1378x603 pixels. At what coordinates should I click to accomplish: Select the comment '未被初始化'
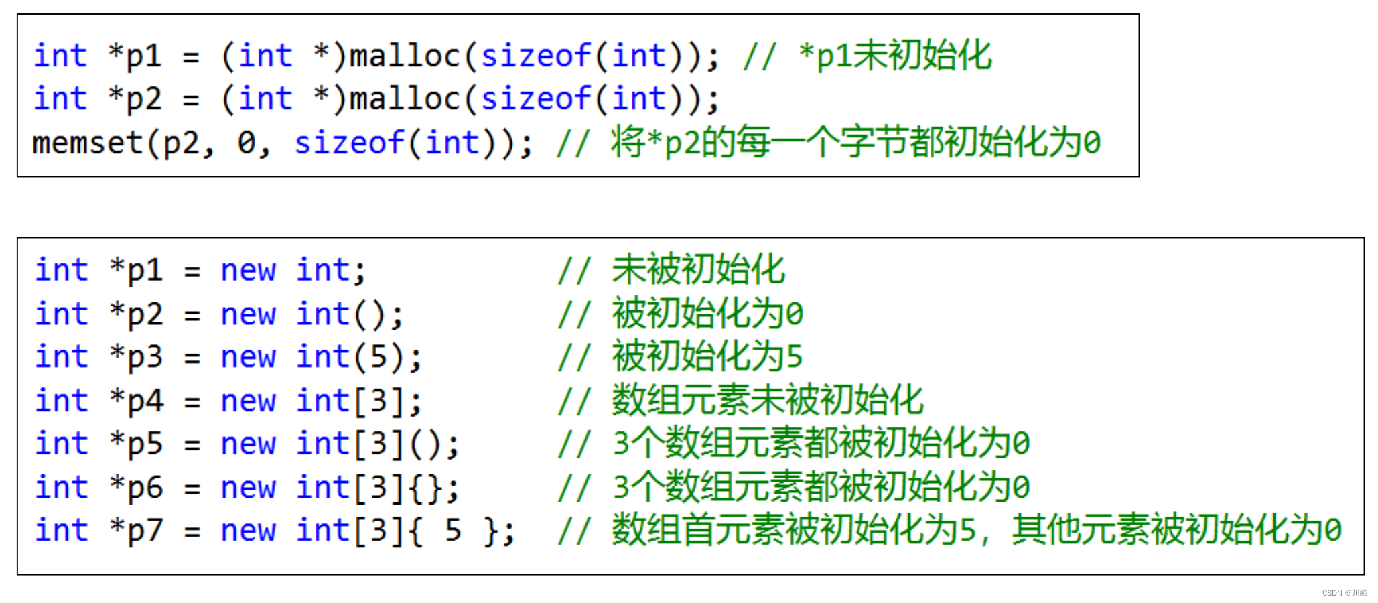point(699,270)
